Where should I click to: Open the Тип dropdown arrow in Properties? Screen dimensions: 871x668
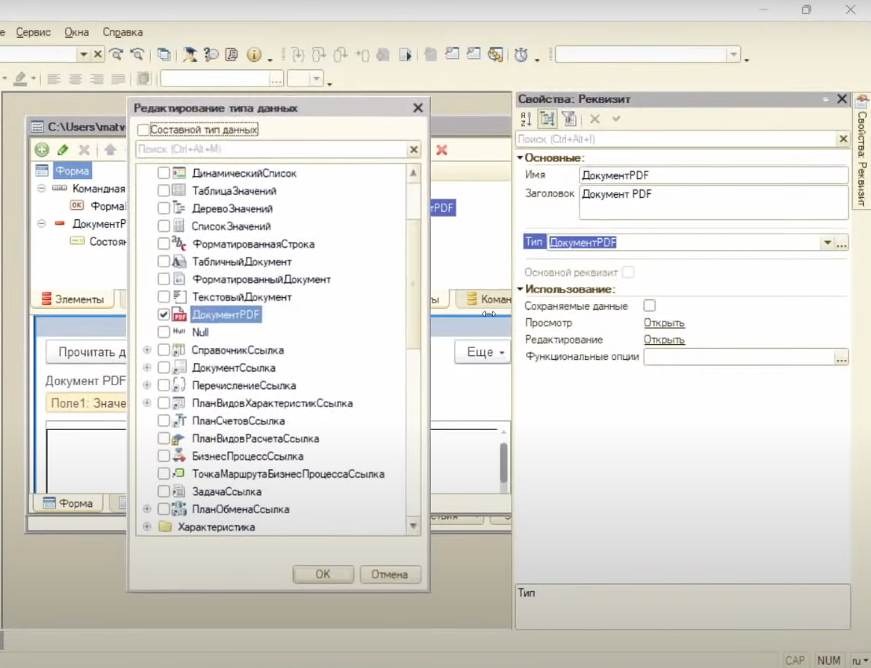[827, 243]
